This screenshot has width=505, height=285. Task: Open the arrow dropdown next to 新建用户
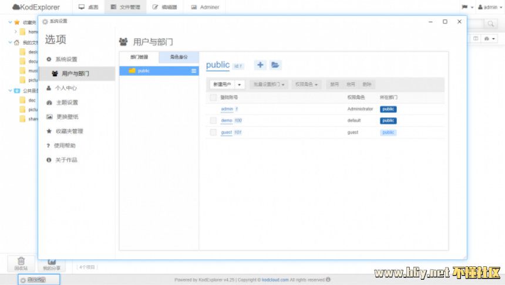pos(239,84)
